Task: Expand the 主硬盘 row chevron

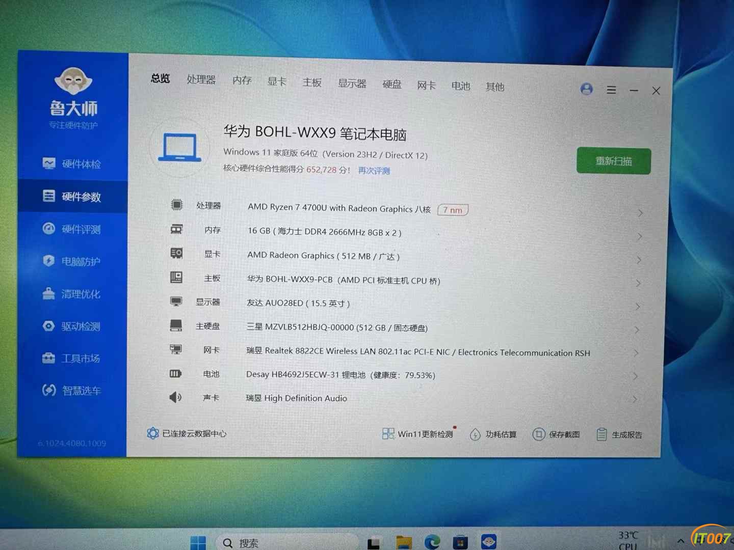Action: coord(637,330)
